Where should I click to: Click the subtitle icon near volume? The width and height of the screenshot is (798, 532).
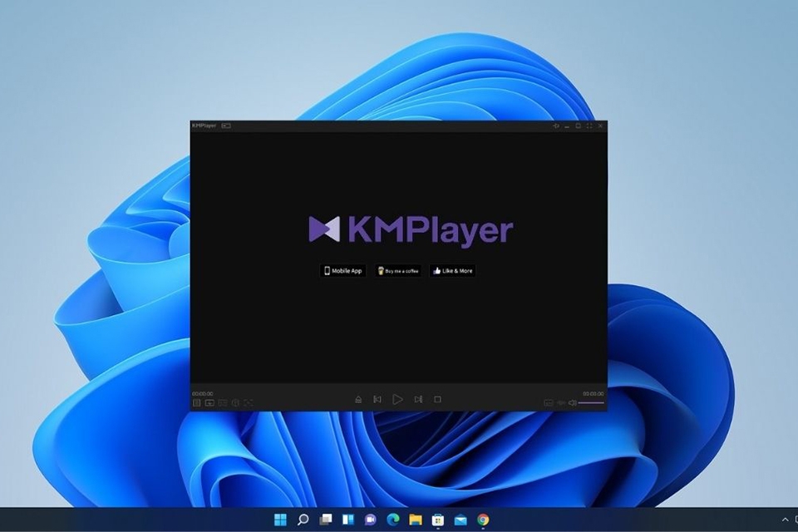548,402
